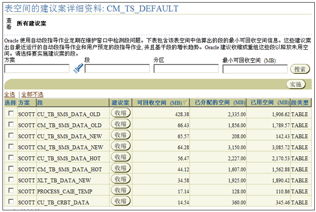Click the 分区 partition input field
The height and width of the screenshot is (212, 316).
coord(186,69)
